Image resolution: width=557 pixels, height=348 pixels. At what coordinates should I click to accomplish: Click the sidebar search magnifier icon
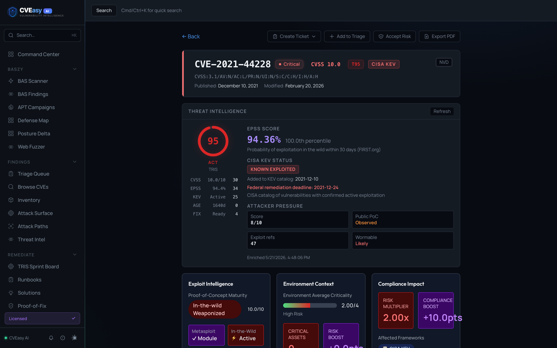click(x=11, y=35)
